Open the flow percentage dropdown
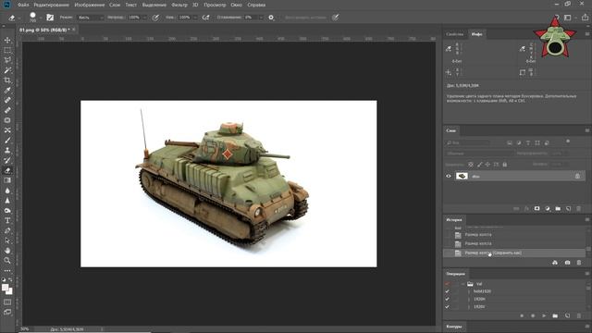 [x=195, y=18]
